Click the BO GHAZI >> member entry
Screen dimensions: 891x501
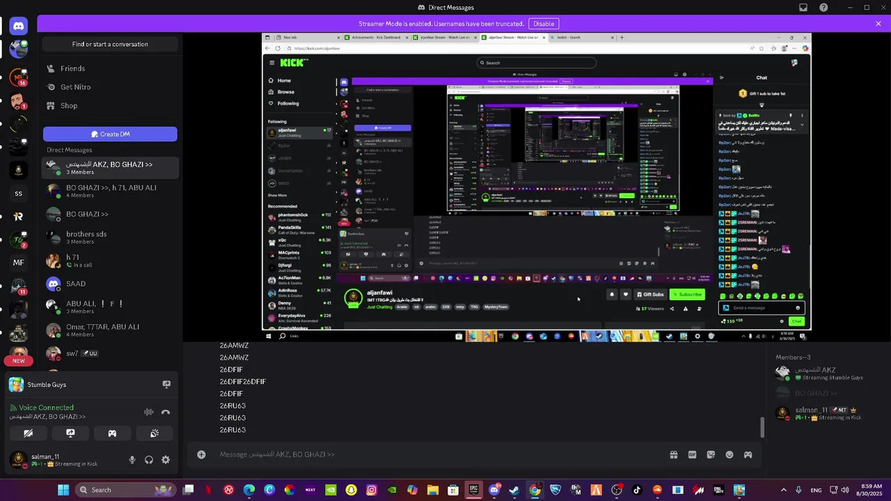click(x=826, y=393)
